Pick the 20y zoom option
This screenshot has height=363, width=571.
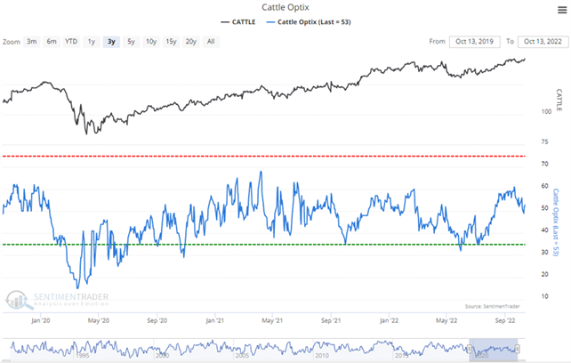pyautogui.click(x=191, y=42)
